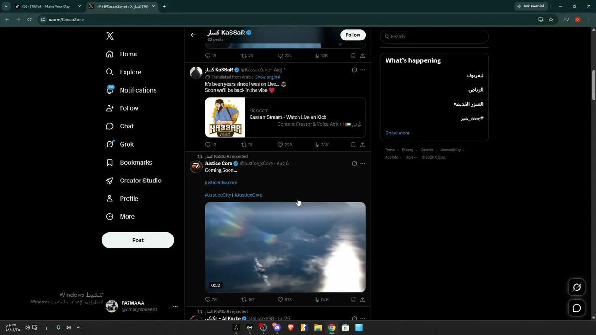Viewport: 596px width, 335px height.
Task: Open the justicecfw.com link
Action: (221, 183)
